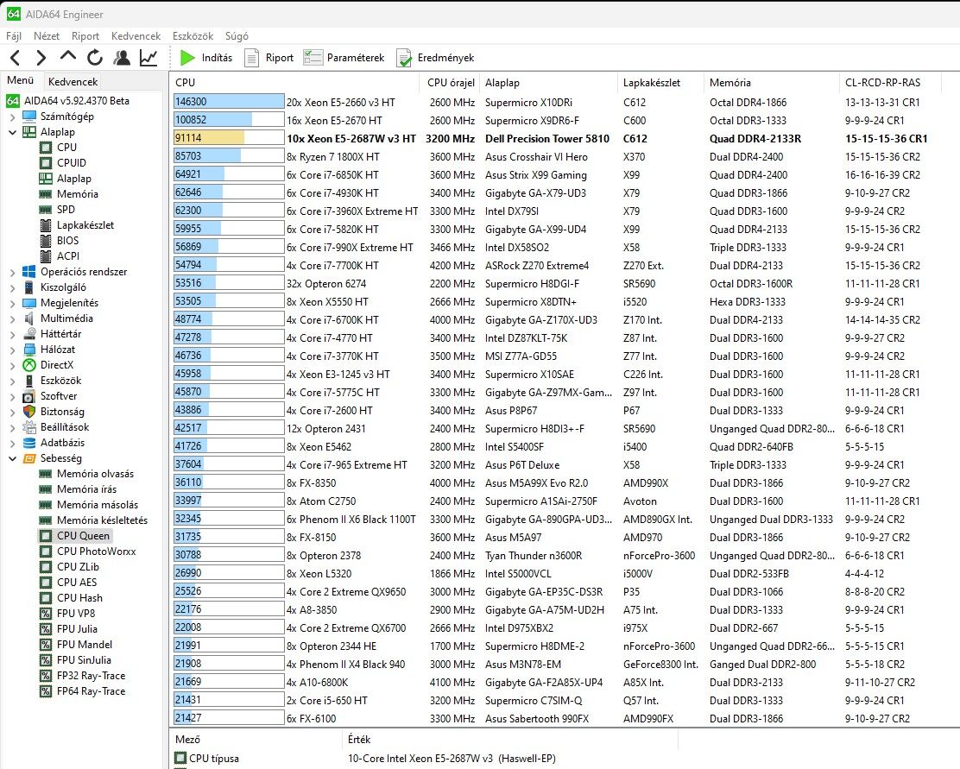This screenshot has height=769, width=960.
Task: Switch to the Kedvencek tab in sidebar
Action: tap(73, 81)
